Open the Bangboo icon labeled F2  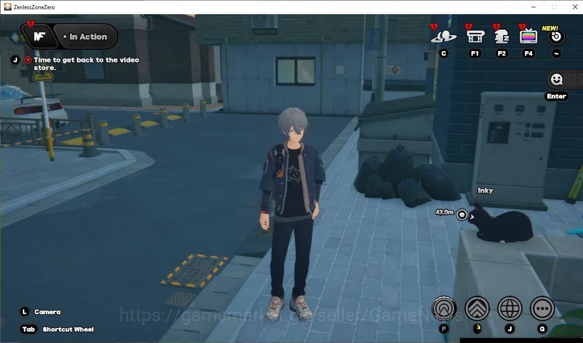pos(502,36)
